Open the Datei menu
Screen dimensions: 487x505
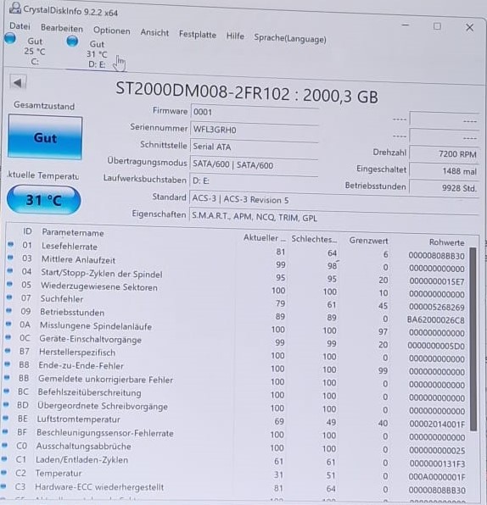(x=20, y=26)
